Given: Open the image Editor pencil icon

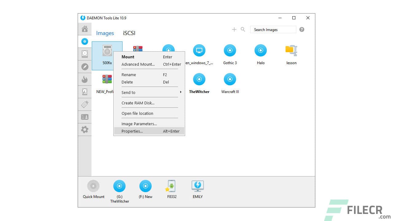Looking at the screenshot, I should point(85,67).
